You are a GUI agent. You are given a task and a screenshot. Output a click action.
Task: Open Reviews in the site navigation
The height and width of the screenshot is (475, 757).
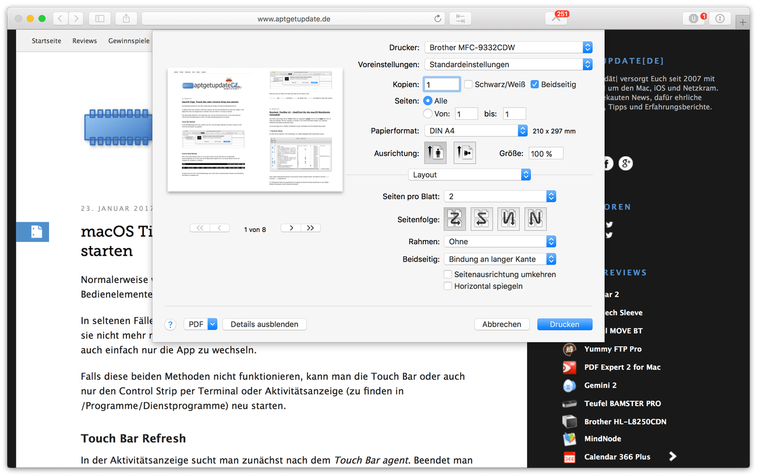point(84,41)
